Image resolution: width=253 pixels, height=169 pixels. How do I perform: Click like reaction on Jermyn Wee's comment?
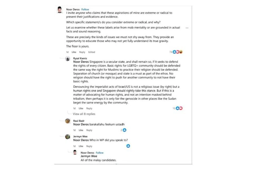pyautogui.click(x=128, y=146)
